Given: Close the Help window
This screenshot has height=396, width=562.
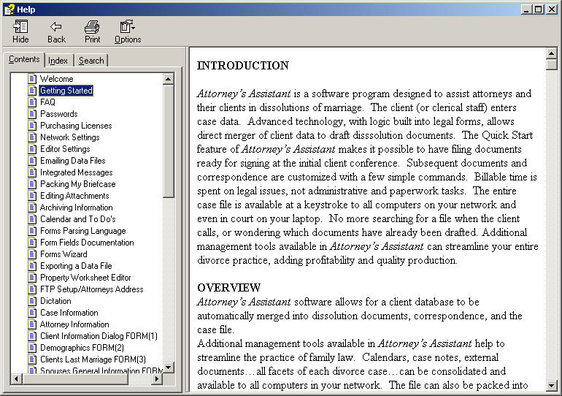Looking at the screenshot, I should [552, 9].
